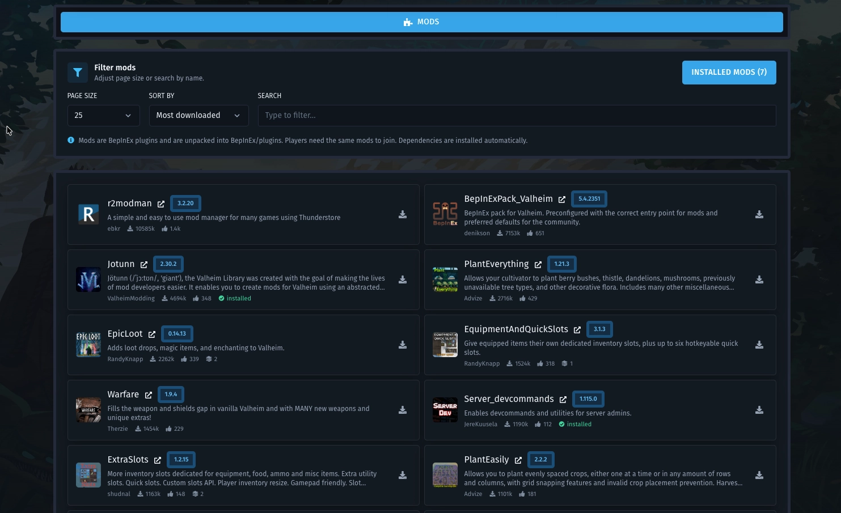Screen dimensions: 841x513
Task: Click Server_devcommands download icon
Action: tap(759, 410)
